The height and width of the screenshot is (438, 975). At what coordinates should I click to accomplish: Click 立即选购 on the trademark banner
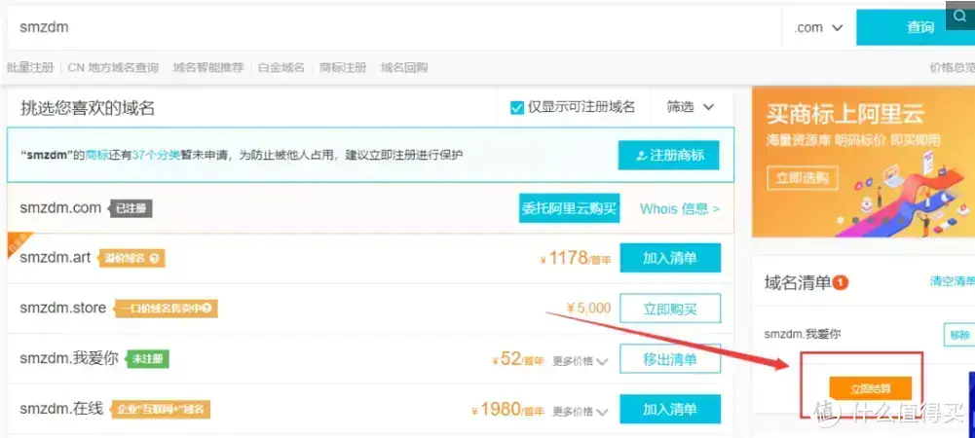803,178
